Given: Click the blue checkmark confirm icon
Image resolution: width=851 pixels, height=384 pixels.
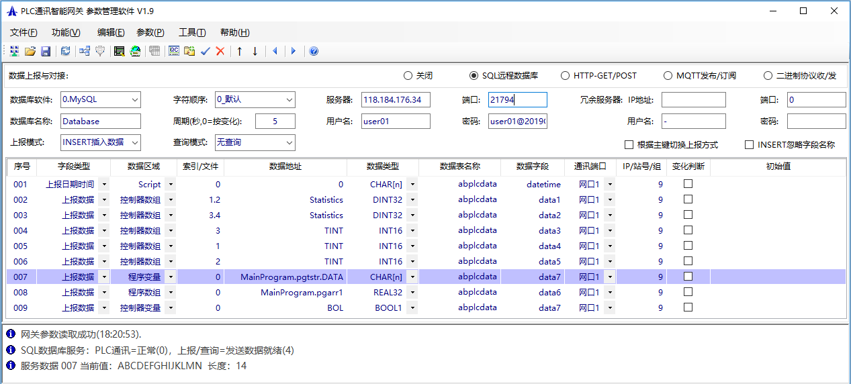Looking at the screenshot, I should (x=206, y=51).
